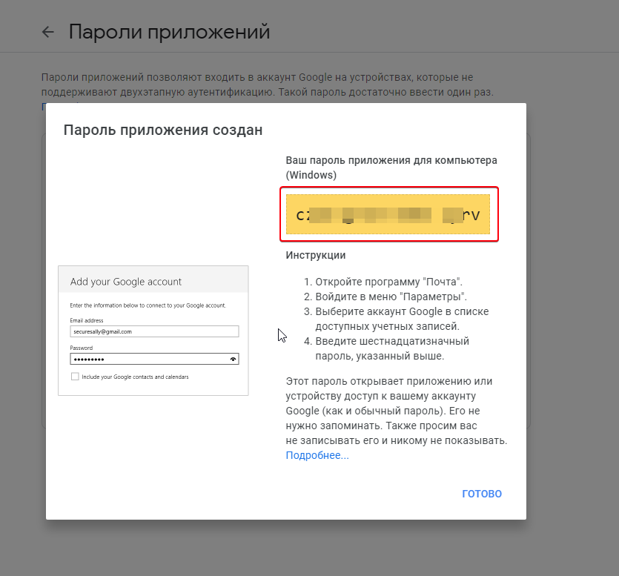This screenshot has width=619, height=576.
Task: Select the generated app password in the yellow box
Action: point(388,214)
